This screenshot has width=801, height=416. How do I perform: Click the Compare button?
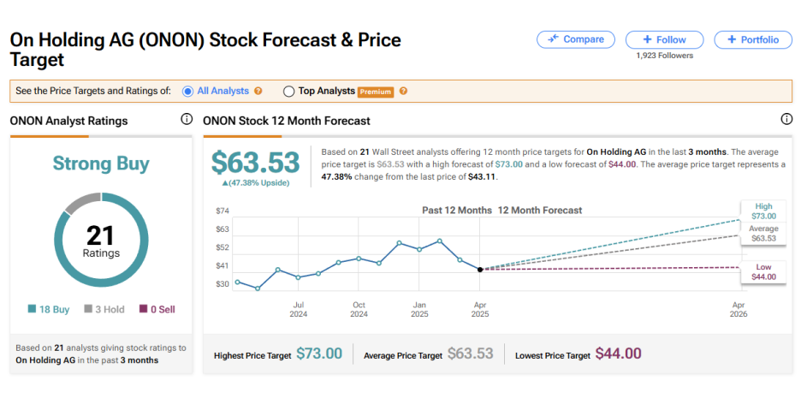pos(576,39)
